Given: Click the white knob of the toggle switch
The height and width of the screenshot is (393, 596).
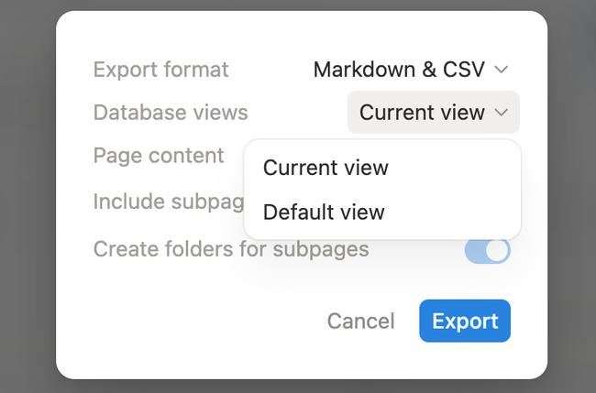Looking at the screenshot, I should [497, 251].
